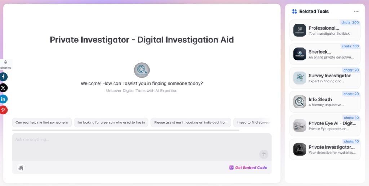Click the Related Tools heading
Viewport: 369px width, 186px height.
pos(314,11)
